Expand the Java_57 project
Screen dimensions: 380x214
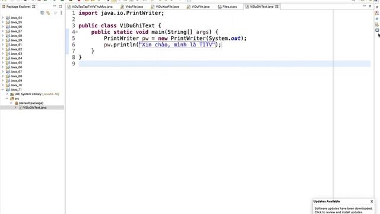[x=2, y=31]
